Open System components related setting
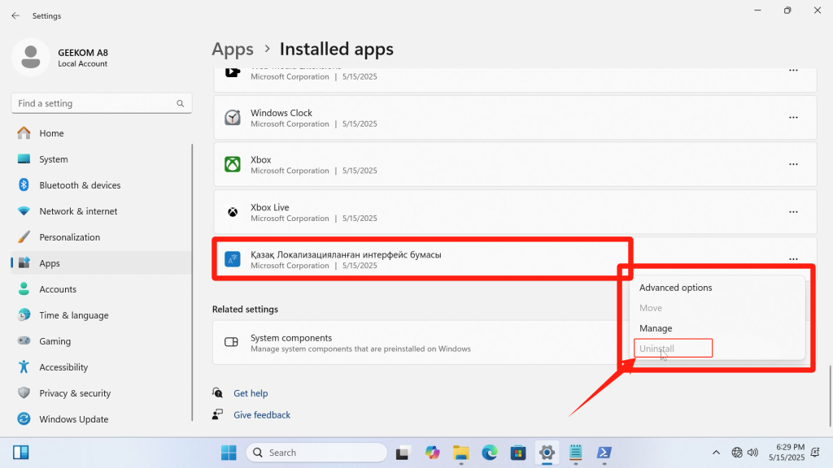Screen dimensions: 833x468 [x=414, y=342]
